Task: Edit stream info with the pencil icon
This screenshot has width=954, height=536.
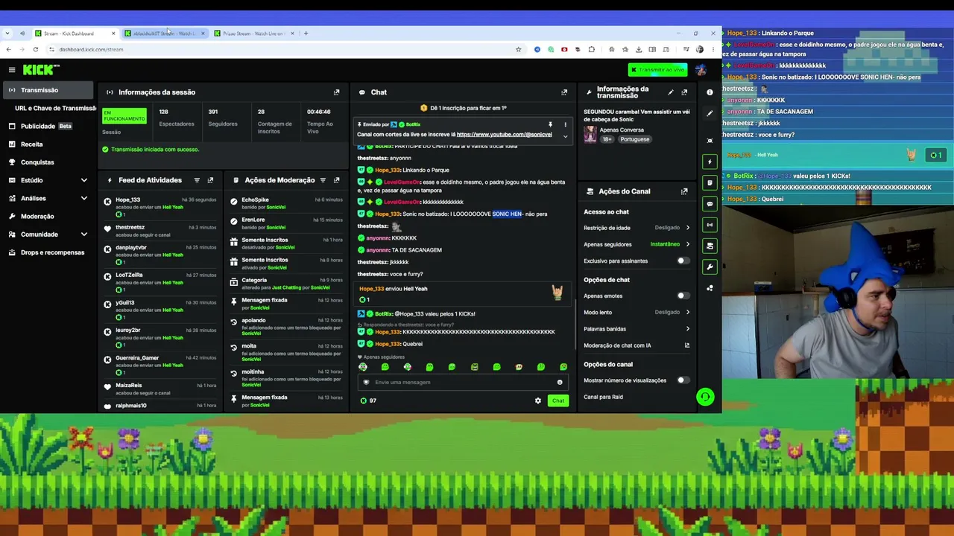Action: (671, 92)
